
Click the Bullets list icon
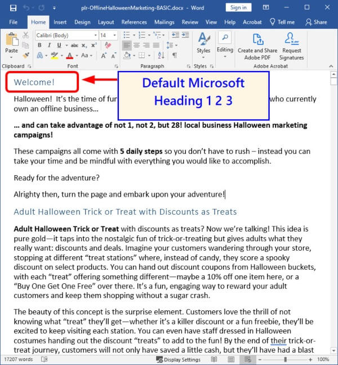click(x=127, y=35)
